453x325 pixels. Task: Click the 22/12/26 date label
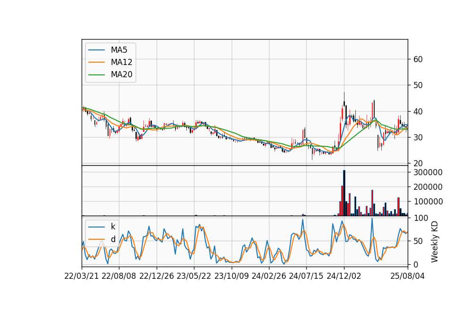tap(157, 276)
